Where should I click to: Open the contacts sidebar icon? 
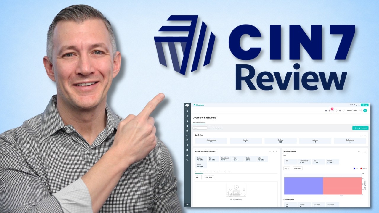[x=187, y=140]
